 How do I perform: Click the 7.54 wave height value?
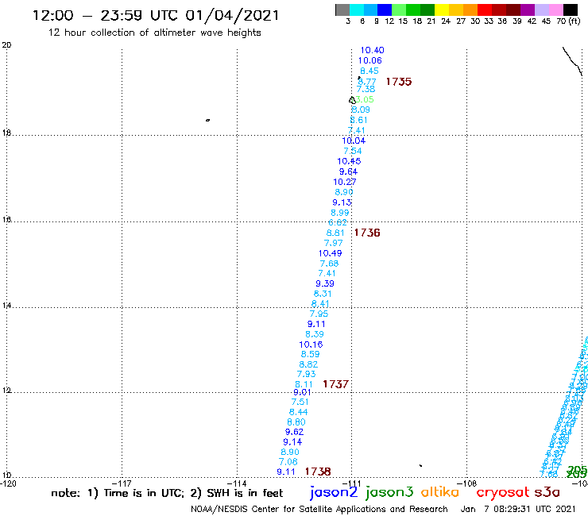click(x=353, y=151)
